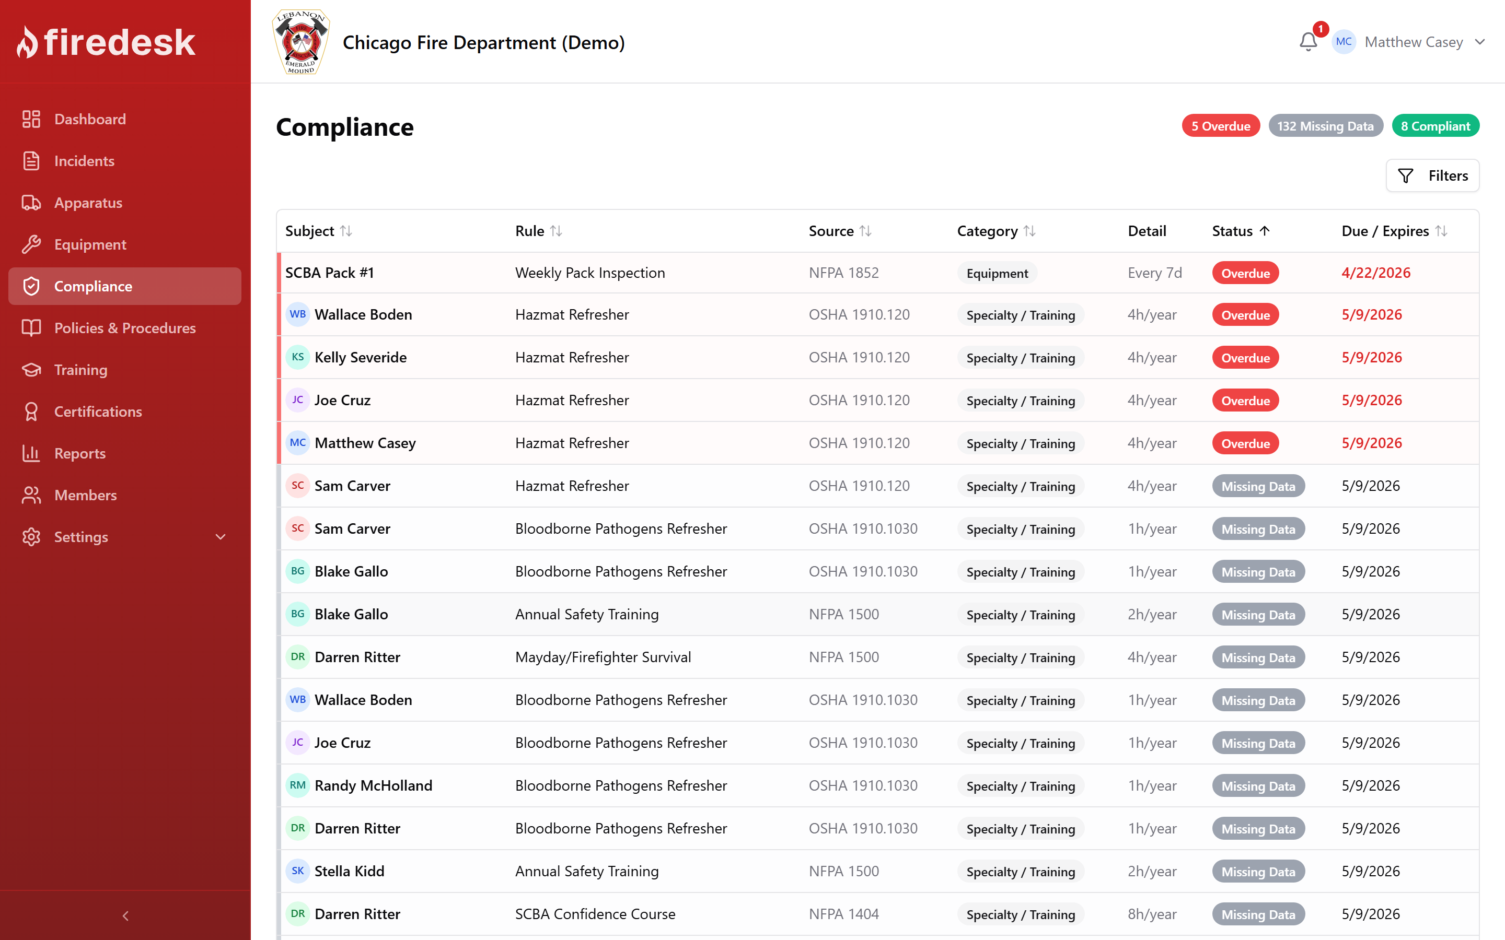Click Randy McHolland name
Image resolution: width=1505 pixels, height=940 pixels.
click(373, 785)
